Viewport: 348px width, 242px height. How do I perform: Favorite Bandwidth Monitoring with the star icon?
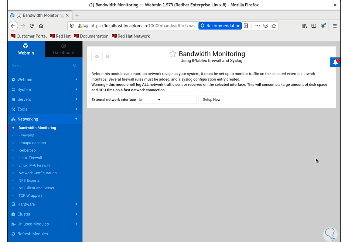click(173, 54)
